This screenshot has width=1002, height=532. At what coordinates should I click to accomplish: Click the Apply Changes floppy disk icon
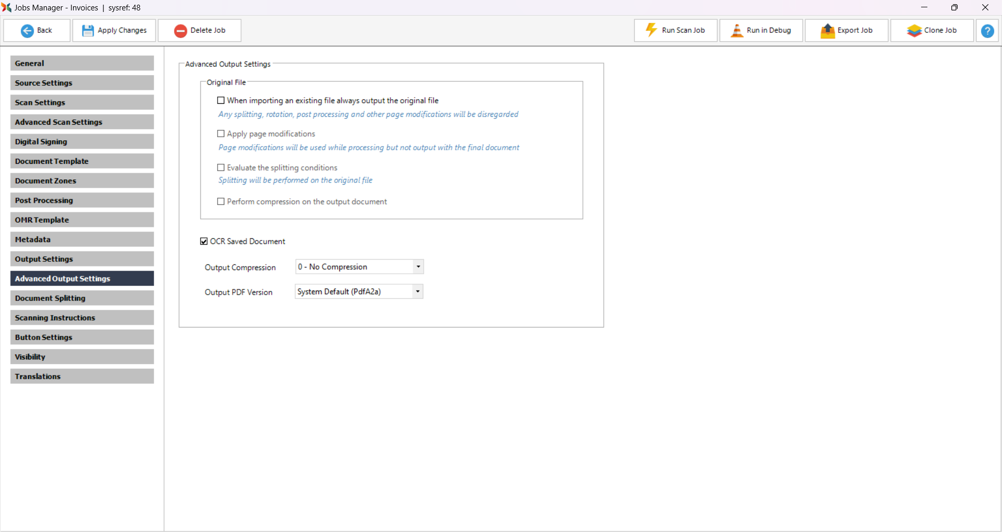(88, 31)
